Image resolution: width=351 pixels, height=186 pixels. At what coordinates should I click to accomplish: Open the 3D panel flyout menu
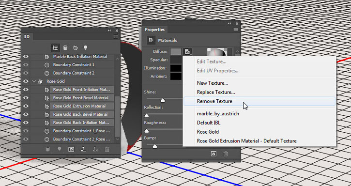pos(116,36)
